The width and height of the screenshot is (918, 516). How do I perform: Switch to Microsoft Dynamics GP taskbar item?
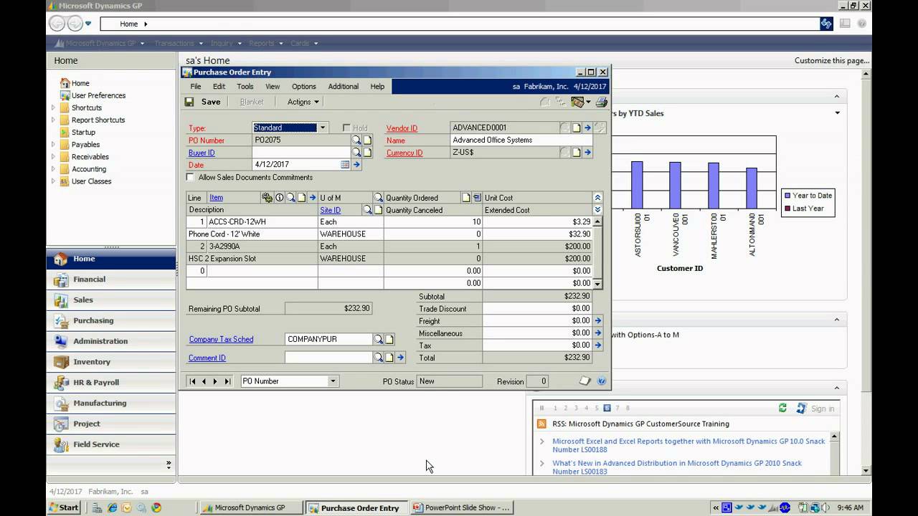[251, 507]
